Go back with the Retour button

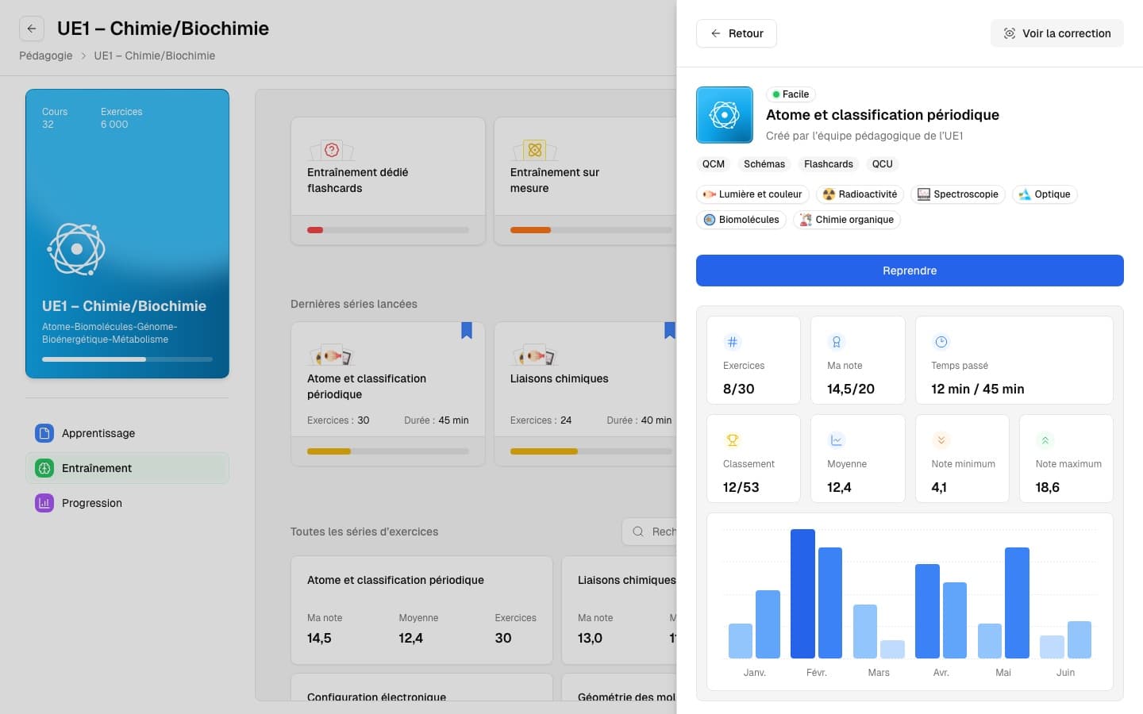tap(736, 33)
